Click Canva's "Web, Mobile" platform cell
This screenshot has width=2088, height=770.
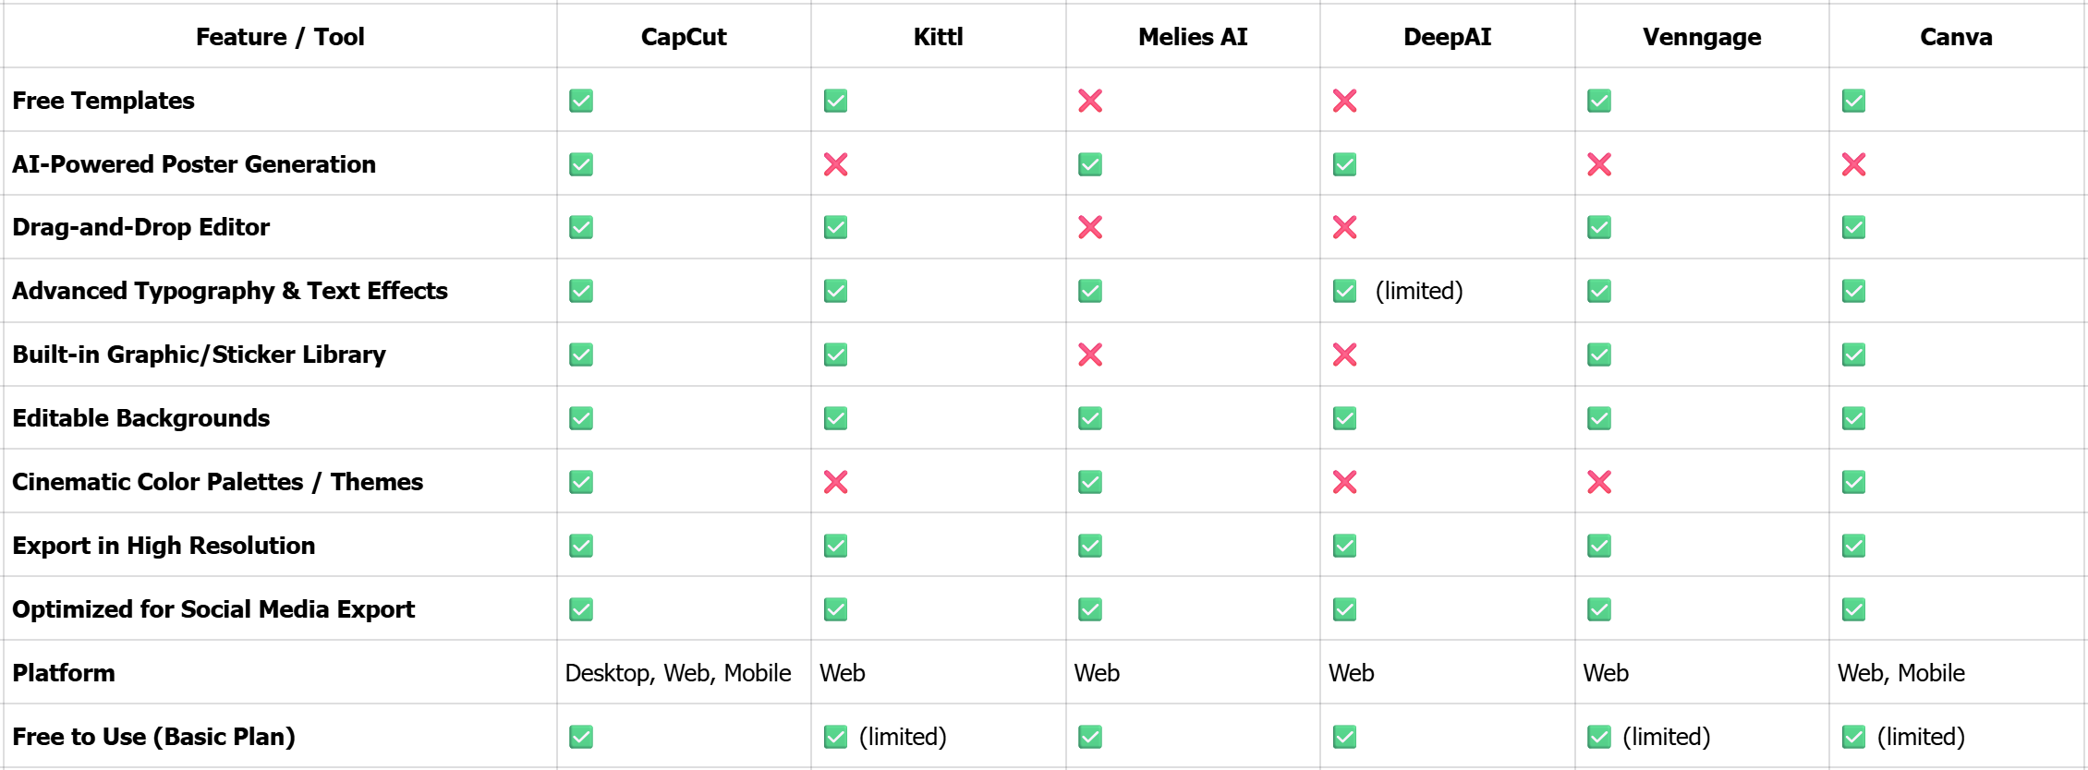1900,673
